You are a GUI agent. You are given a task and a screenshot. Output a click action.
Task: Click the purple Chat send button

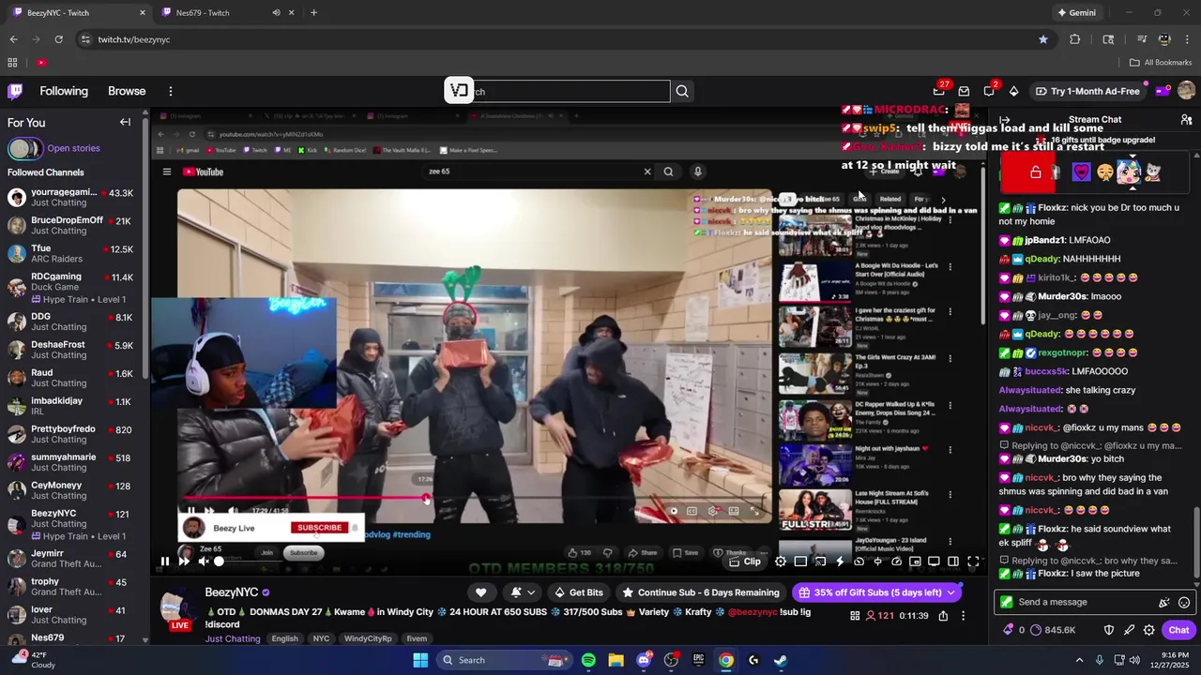point(1178,630)
